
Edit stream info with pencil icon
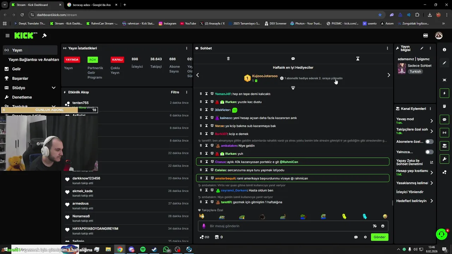point(422,48)
